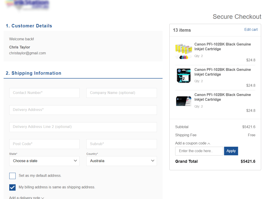Click the name Chris Taylor

coord(20,47)
